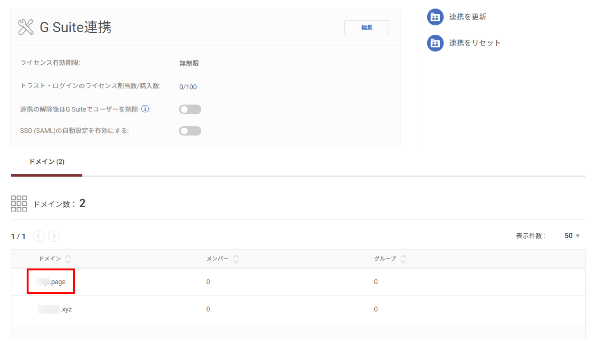The image size is (590, 338).
Task: Sort by グループ column arrows
Action: [403, 259]
